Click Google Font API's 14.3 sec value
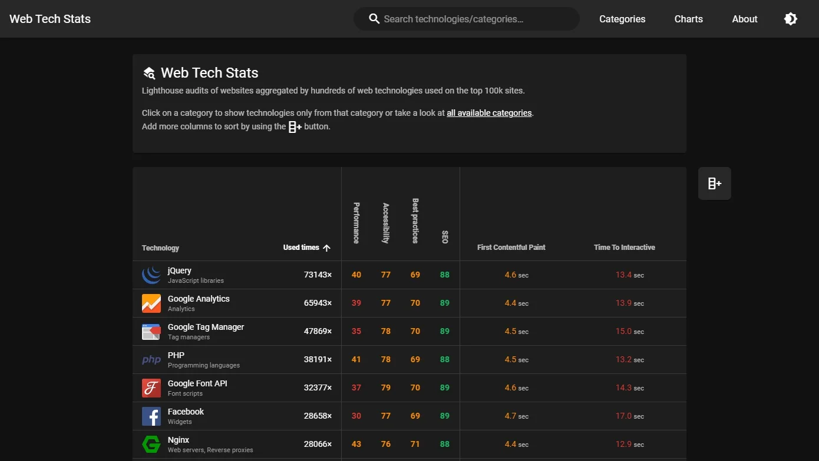 630,387
